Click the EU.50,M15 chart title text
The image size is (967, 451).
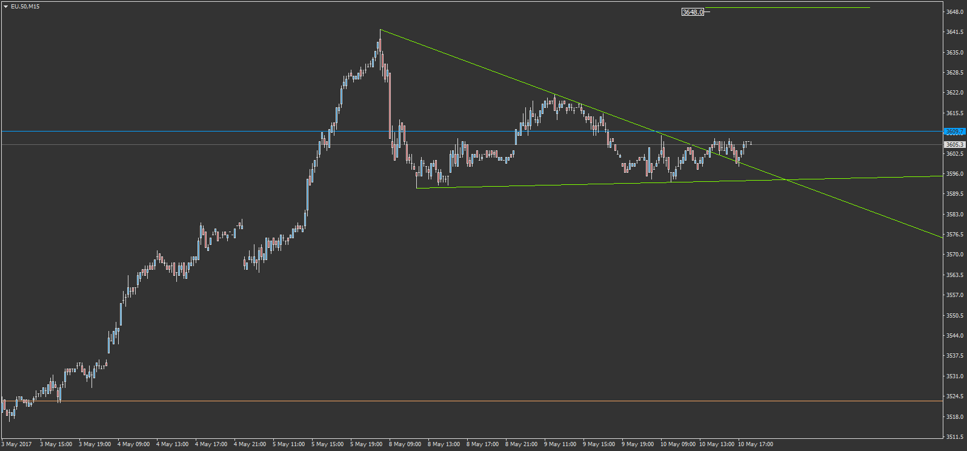25,6
